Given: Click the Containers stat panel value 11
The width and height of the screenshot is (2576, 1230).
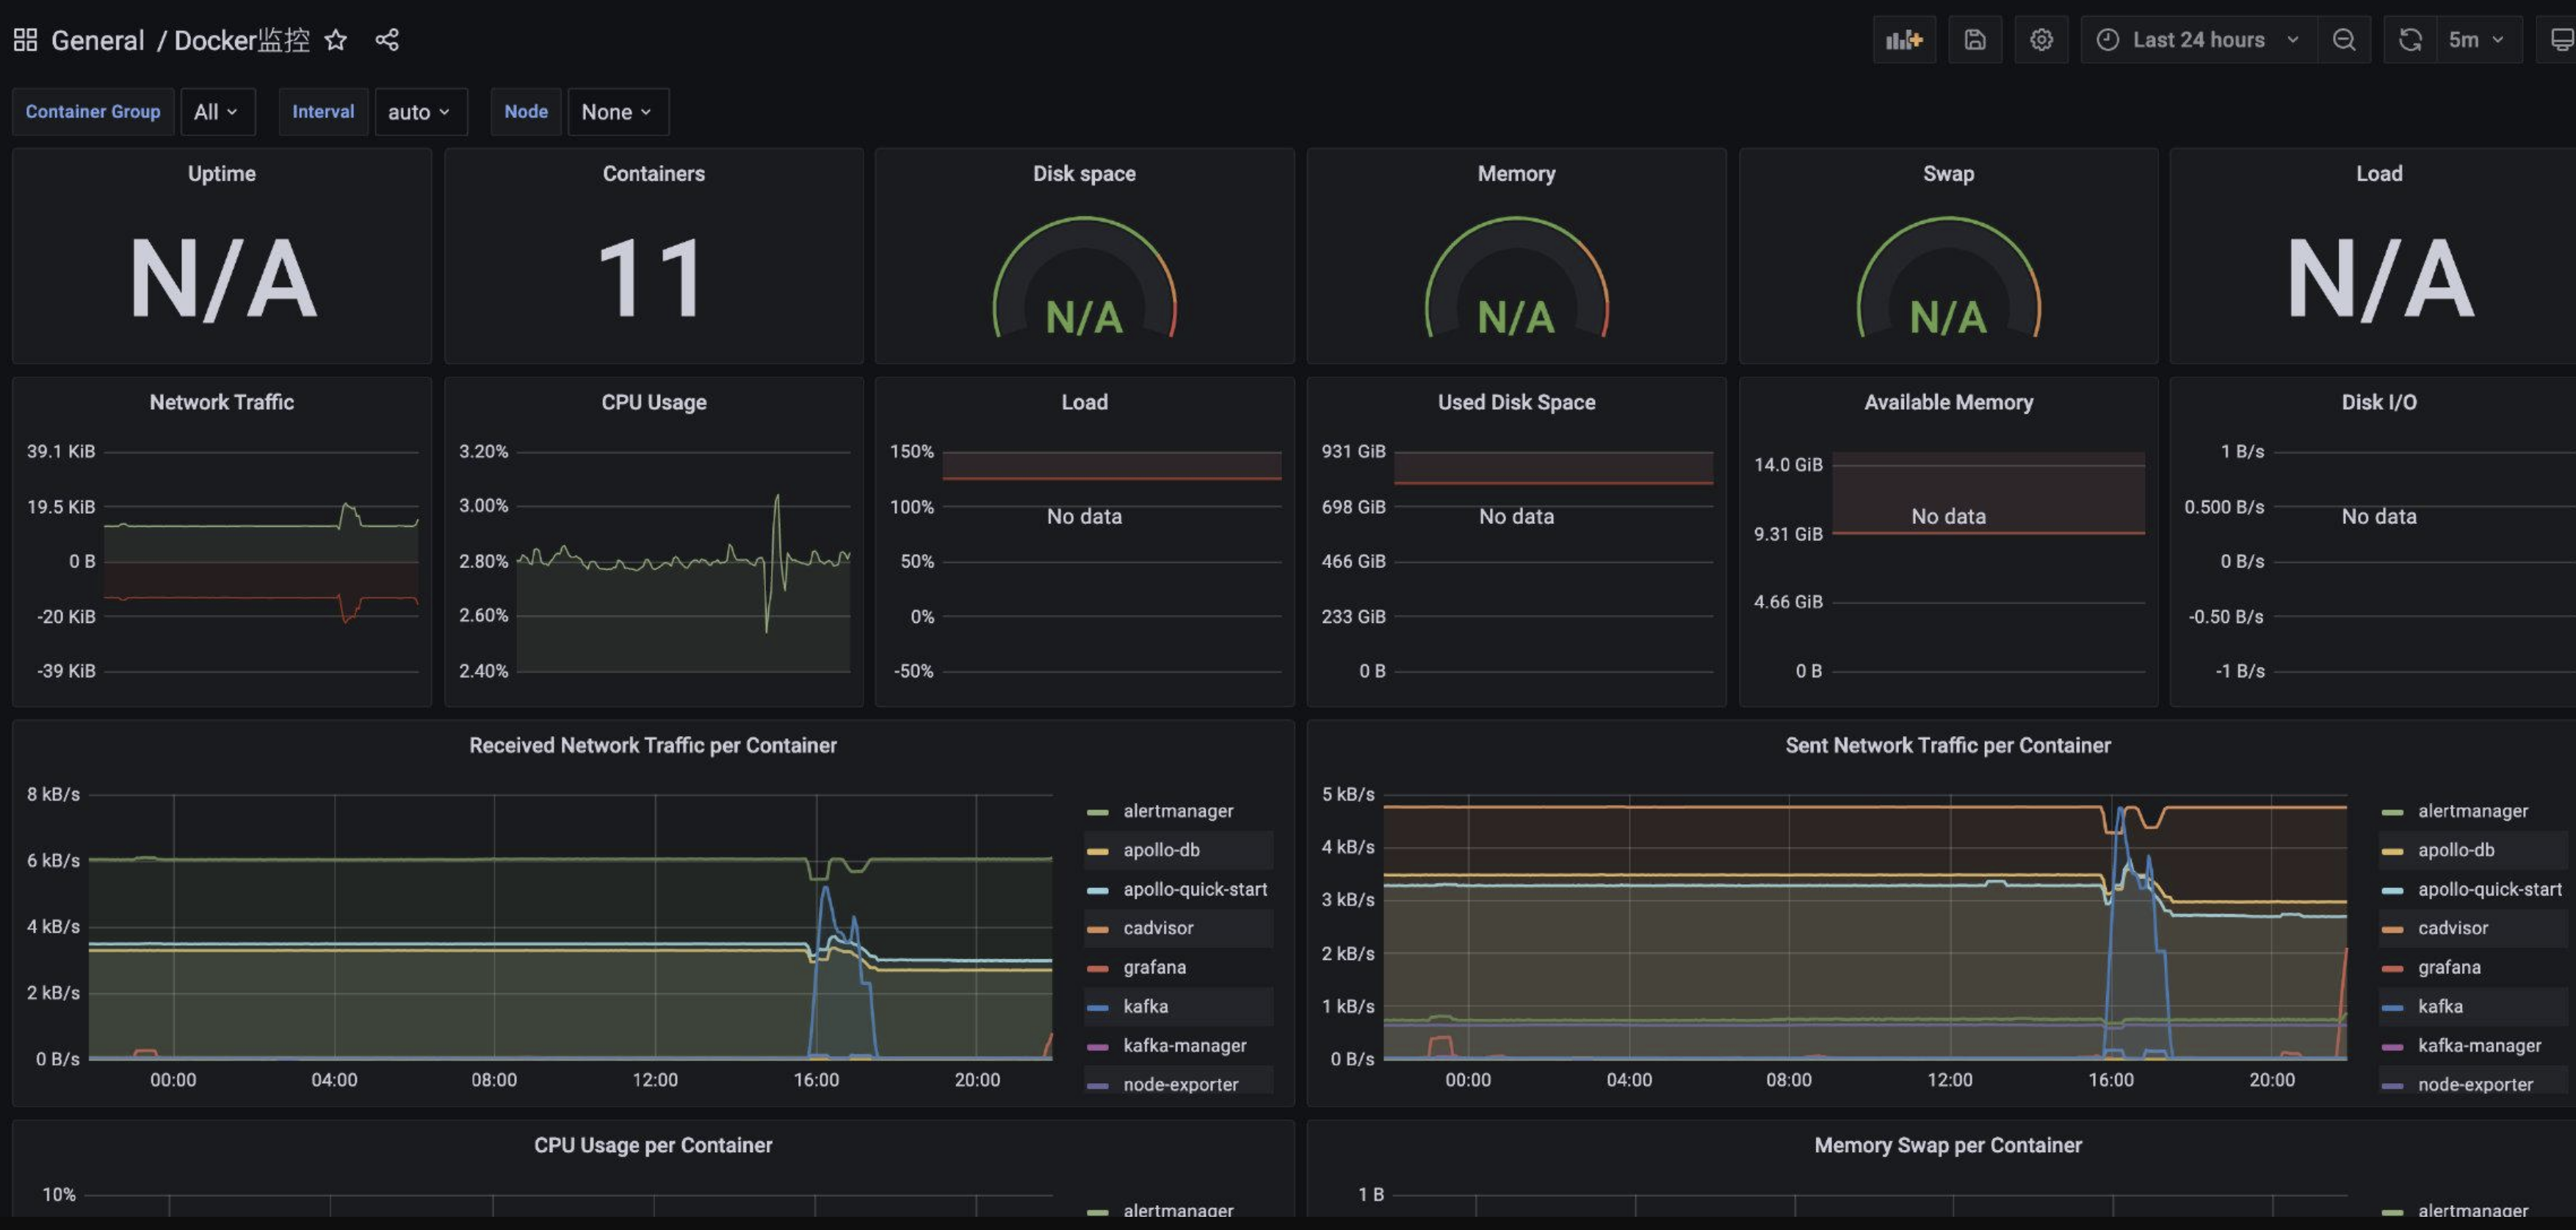Looking at the screenshot, I should coord(652,280).
